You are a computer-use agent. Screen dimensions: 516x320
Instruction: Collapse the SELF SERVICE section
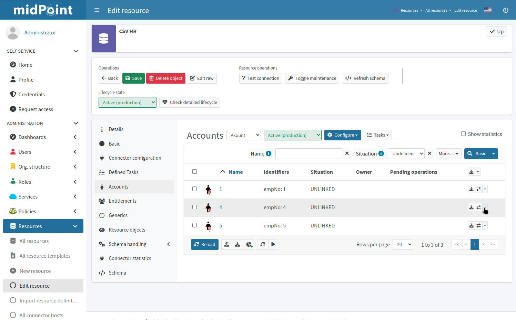tap(76, 51)
